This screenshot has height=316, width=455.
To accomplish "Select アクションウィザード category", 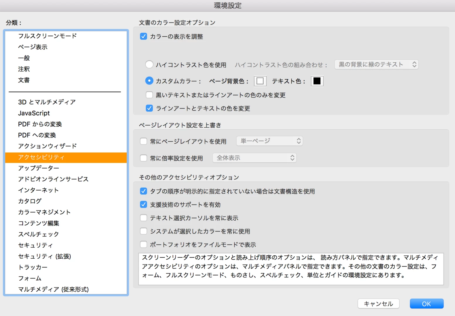I will tap(66, 146).
